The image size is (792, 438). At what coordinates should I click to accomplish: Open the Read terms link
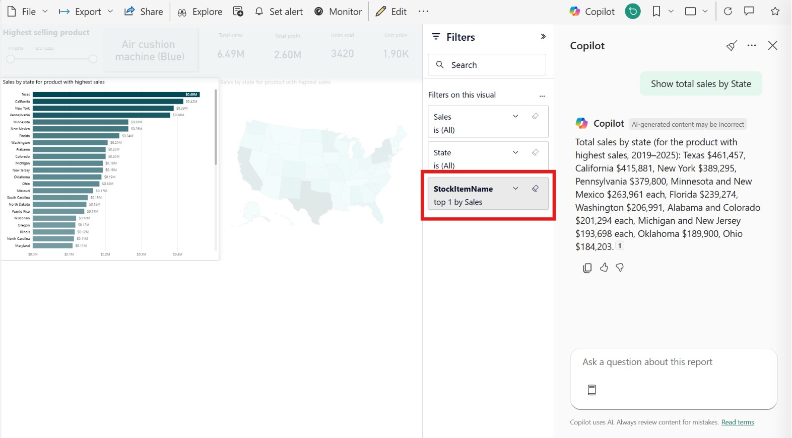[738, 422]
